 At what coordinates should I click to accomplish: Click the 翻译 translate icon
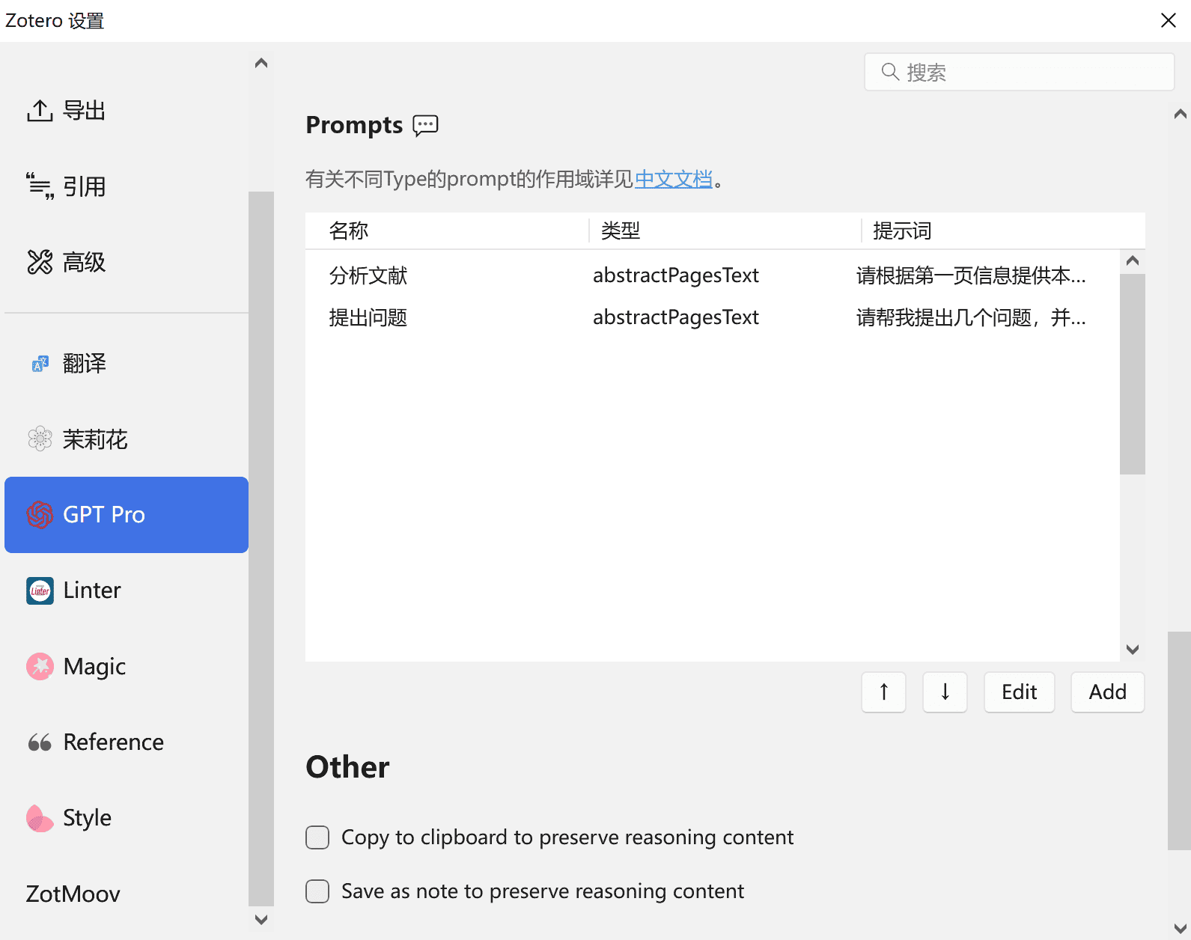tap(40, 364)
